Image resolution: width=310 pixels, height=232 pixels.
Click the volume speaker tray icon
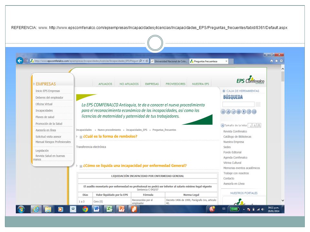click(263, 209)
